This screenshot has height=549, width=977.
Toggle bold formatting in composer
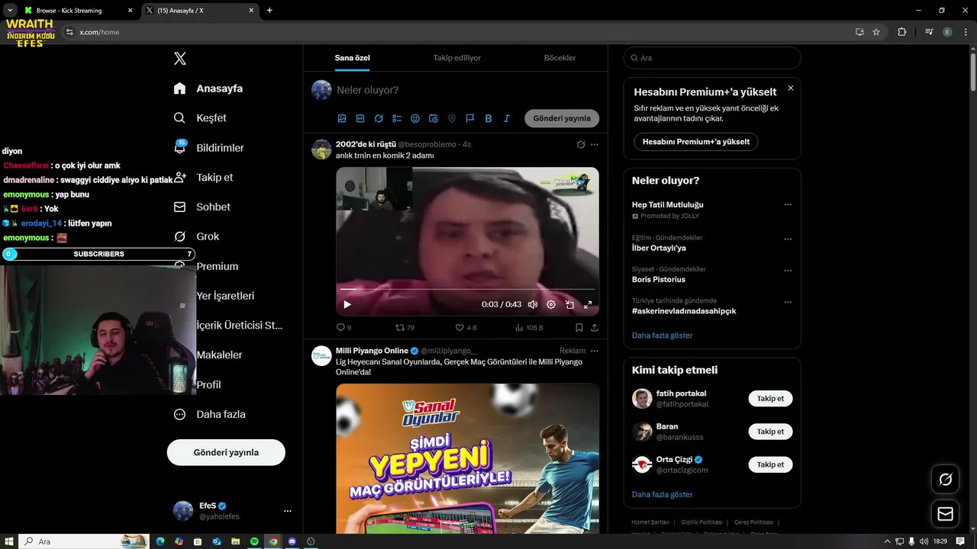tap(488, 119)
